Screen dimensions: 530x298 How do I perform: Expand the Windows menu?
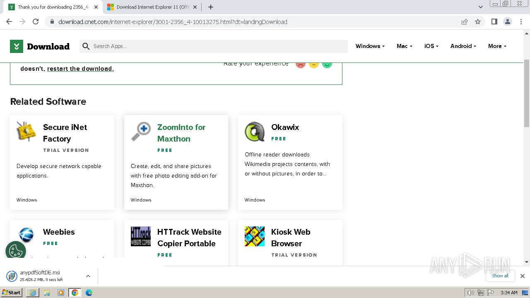370,46
